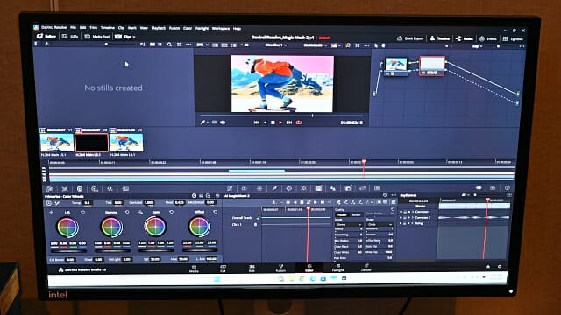Reset the Lift color wheel
Viewport: 561px width, 315px height.
(83, 212)
